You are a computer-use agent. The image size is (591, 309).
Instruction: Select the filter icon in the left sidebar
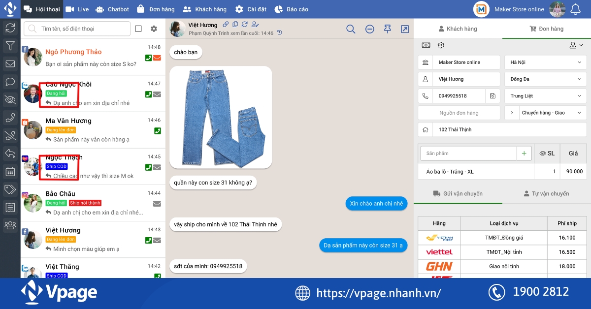pos(10,46)
